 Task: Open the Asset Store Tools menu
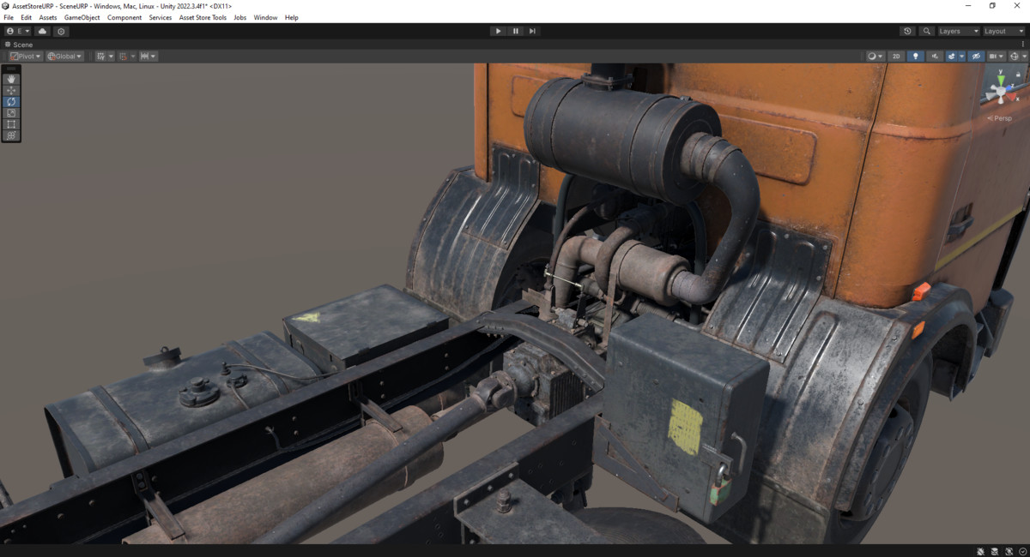click(x=203, y=17)
